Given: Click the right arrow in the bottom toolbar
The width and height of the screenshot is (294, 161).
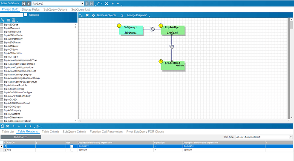Looking at the screenshot, I should (x=25, y=126).
